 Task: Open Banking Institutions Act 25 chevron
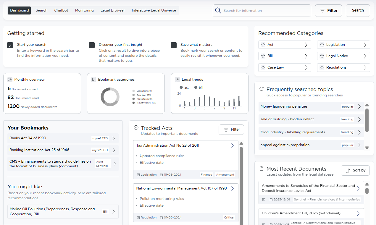(x=114, y=150)
